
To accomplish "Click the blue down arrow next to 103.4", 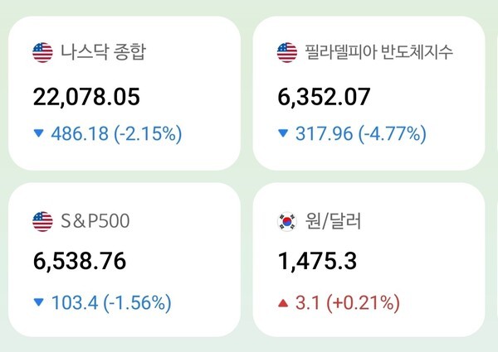I will [38, 303].
